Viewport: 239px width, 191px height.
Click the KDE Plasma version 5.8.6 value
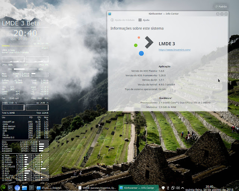click(x=161, y=71)
